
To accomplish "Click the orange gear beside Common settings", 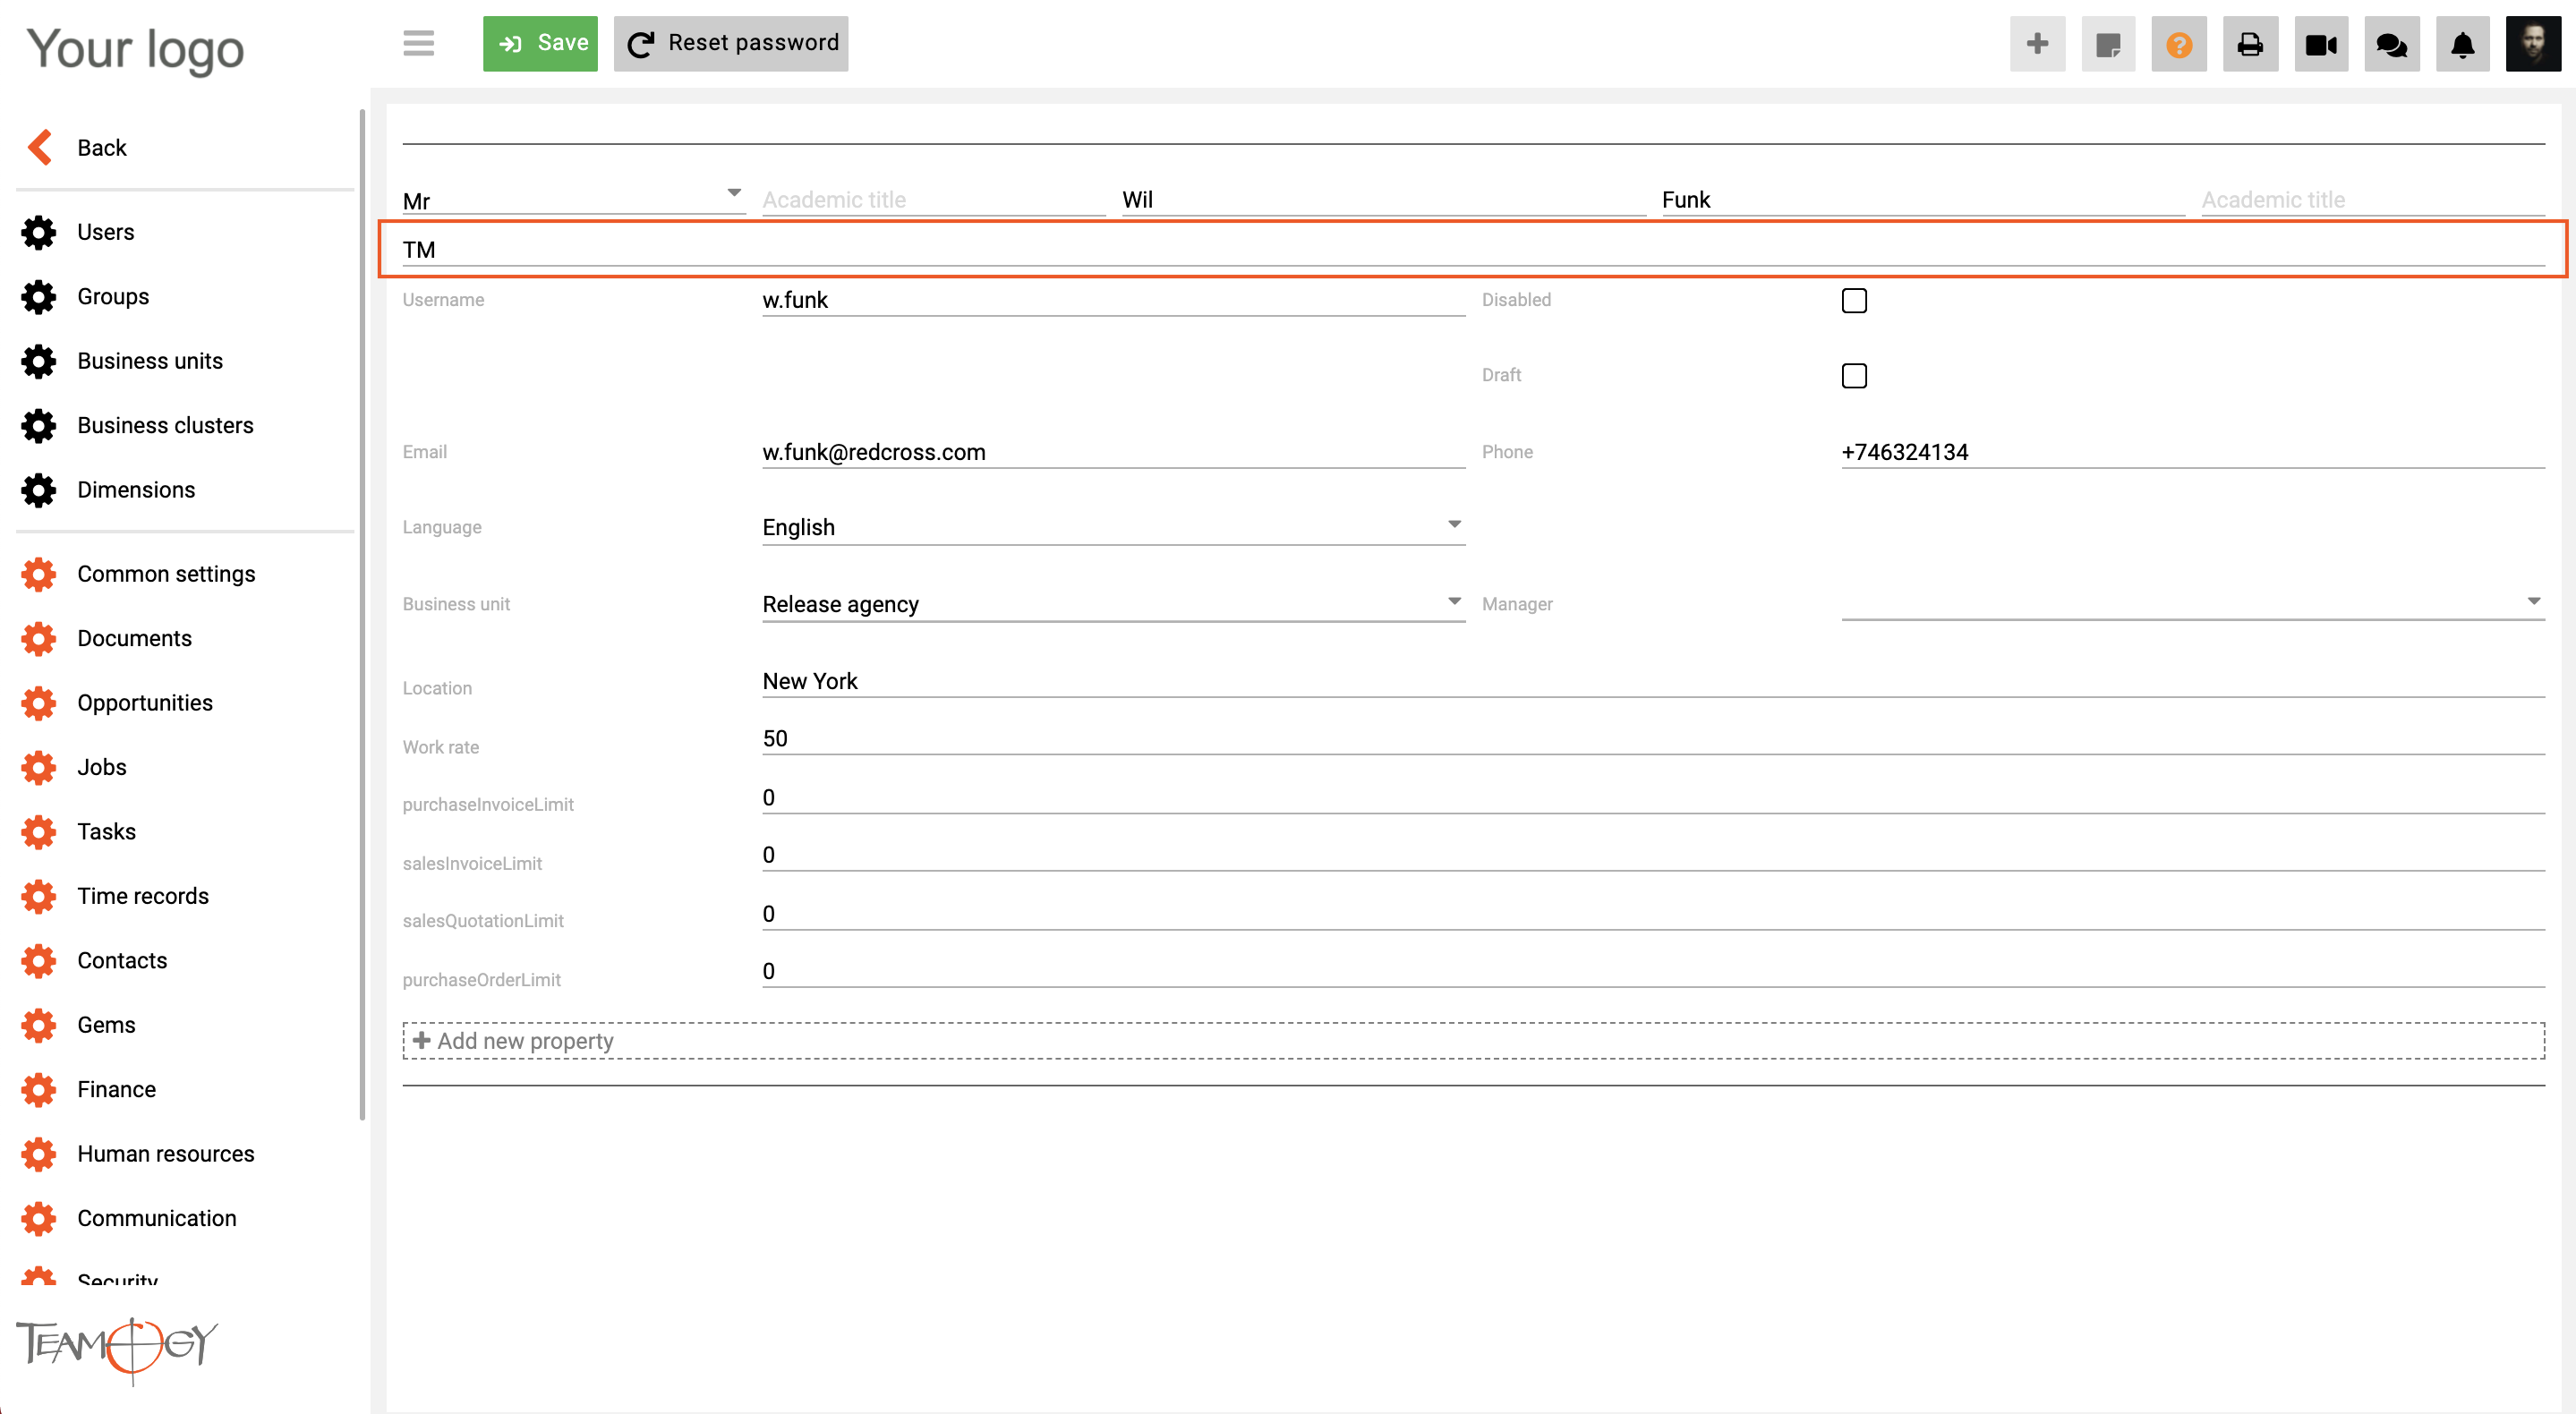I will (x=39, y=574).
